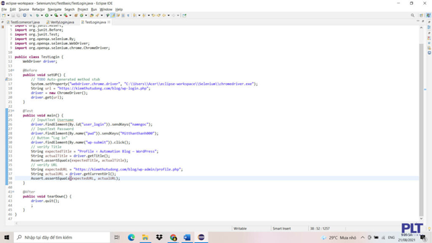Image resolution: width=432 pixels, height=243 pixels.
Task: Open a Terminal from the toolbar
Action: [x=25, y=15]
